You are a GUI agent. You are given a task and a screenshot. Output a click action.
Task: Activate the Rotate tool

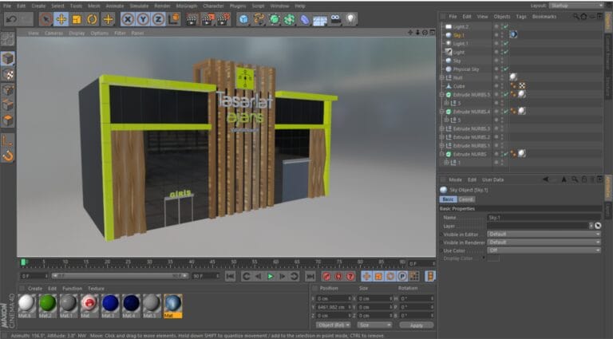tap(93, 19)
